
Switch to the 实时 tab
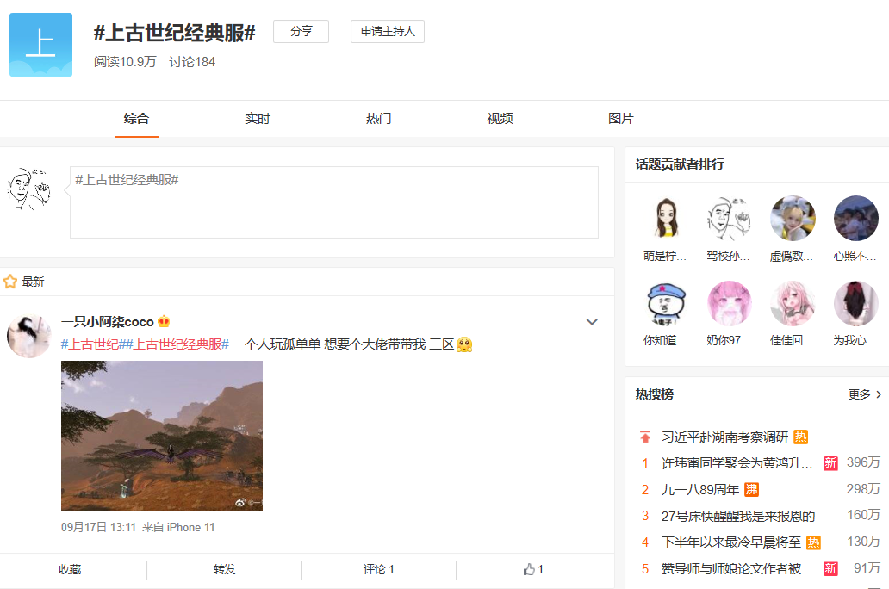coord(258,119)
